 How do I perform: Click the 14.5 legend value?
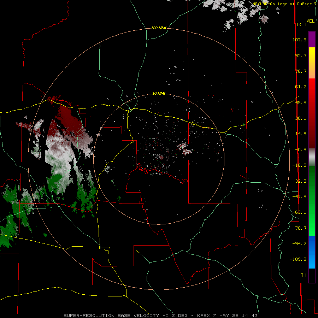click(x=301, y=134)
